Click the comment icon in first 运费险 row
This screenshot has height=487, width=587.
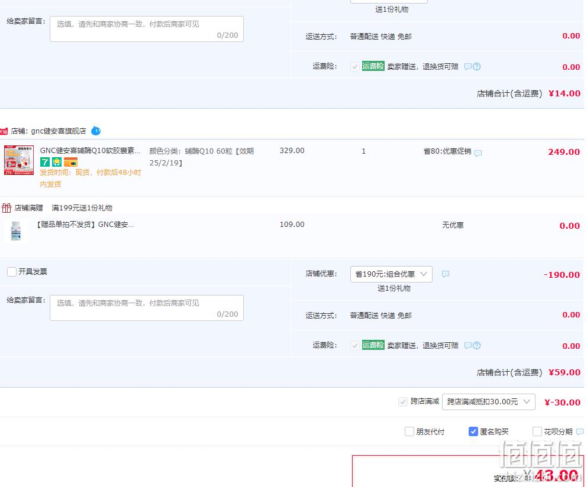coord(468,67)
